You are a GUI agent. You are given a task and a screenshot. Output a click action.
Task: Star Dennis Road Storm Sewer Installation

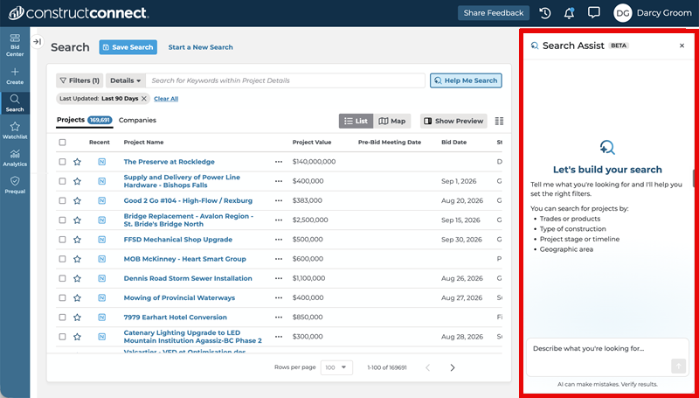(77, 278)
